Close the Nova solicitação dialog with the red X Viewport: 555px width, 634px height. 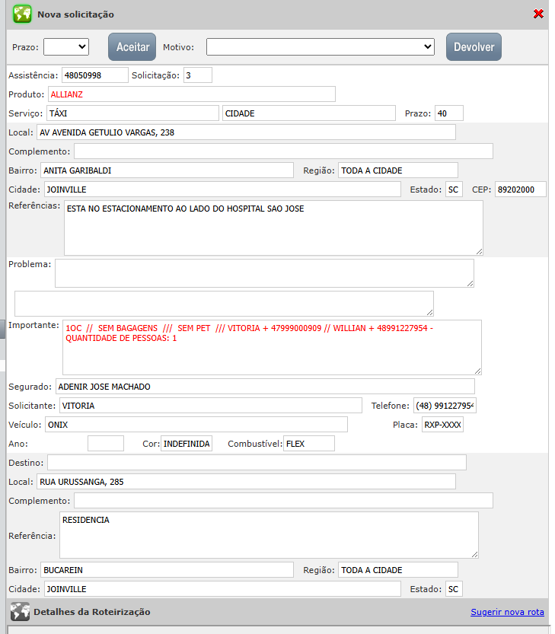point(538,14)
